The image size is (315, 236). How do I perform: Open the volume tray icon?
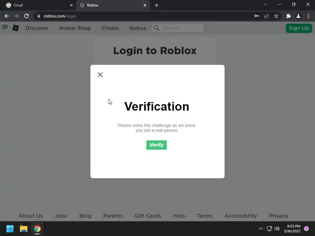coord(277,229)
